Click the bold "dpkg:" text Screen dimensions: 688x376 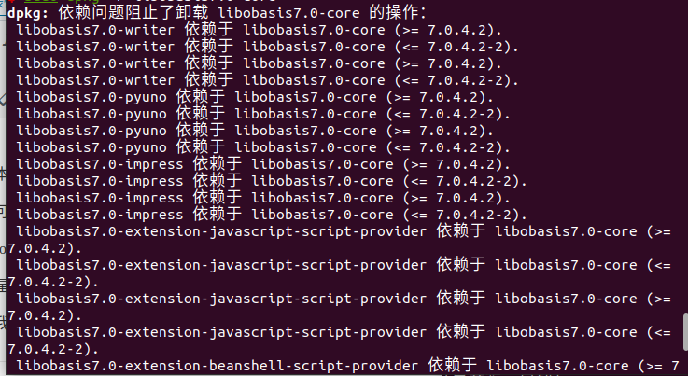click(x=28, y=13)
